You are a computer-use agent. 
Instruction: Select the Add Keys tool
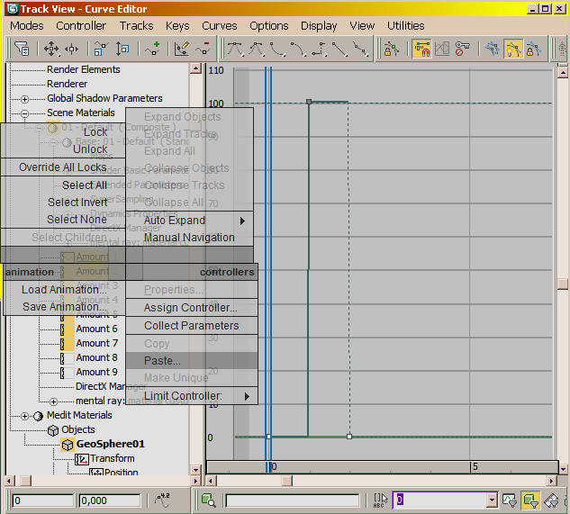click(153, 49)
